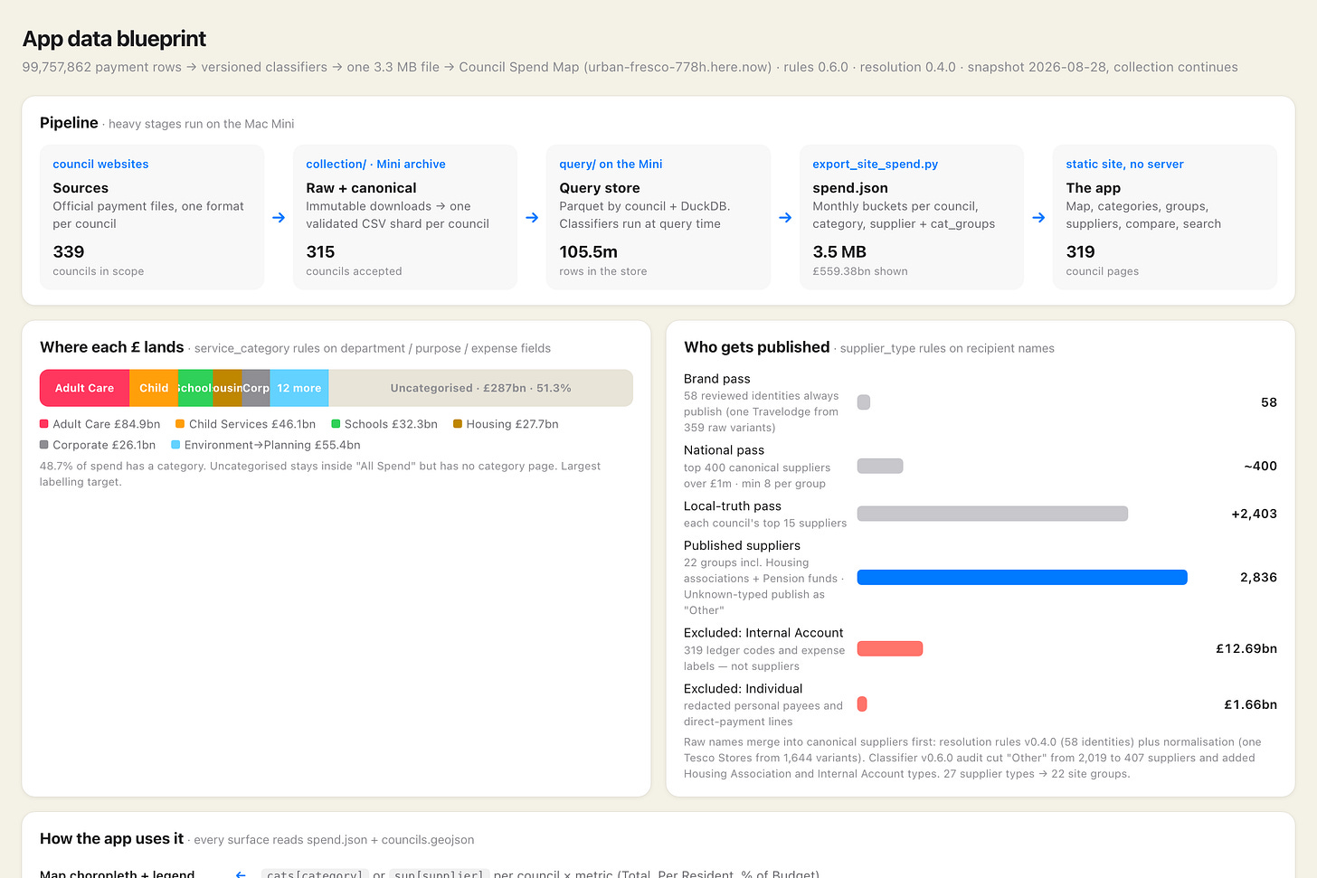Click the orange Child Services legend square
1317x878 pixels.
pos(180,424)
